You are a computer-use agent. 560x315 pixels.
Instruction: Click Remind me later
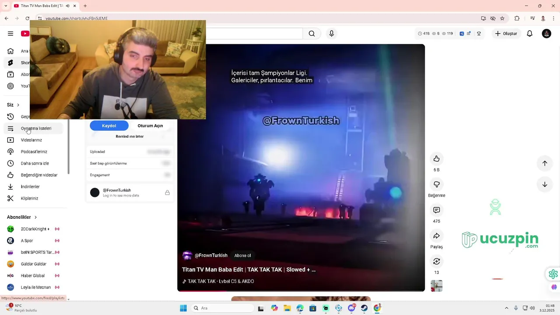tap(129, 136)
